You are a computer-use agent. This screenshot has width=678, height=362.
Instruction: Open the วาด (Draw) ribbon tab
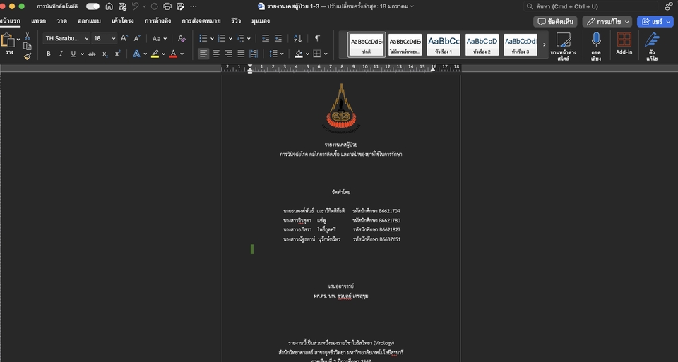click(x=62, y=20)
